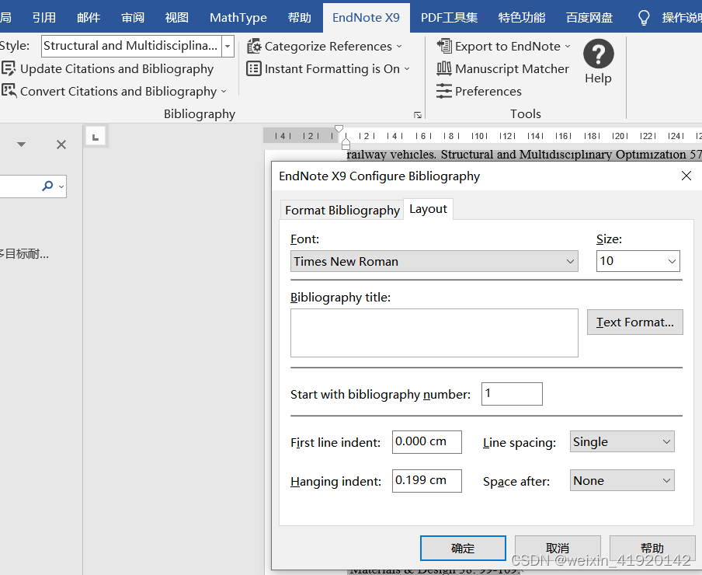Screen dimensions: 702x575
Task: Click the Start with bibliography number field
Action: (x=512, y=394)
